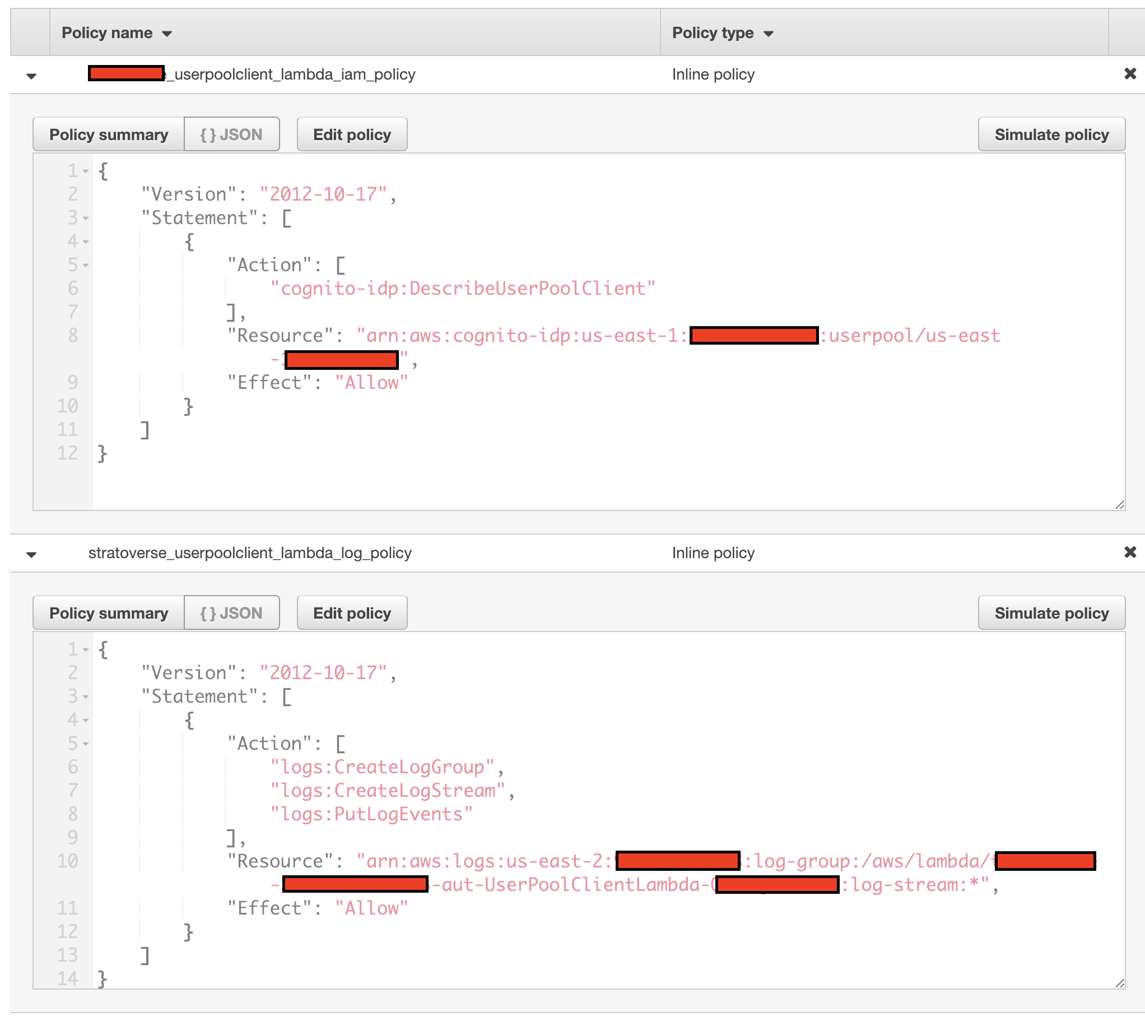Remove the userpoolclient_lambda_iam_policy with the X icon
Viewport: 1145px width, 1021px height.
[x=1130, y=73]
